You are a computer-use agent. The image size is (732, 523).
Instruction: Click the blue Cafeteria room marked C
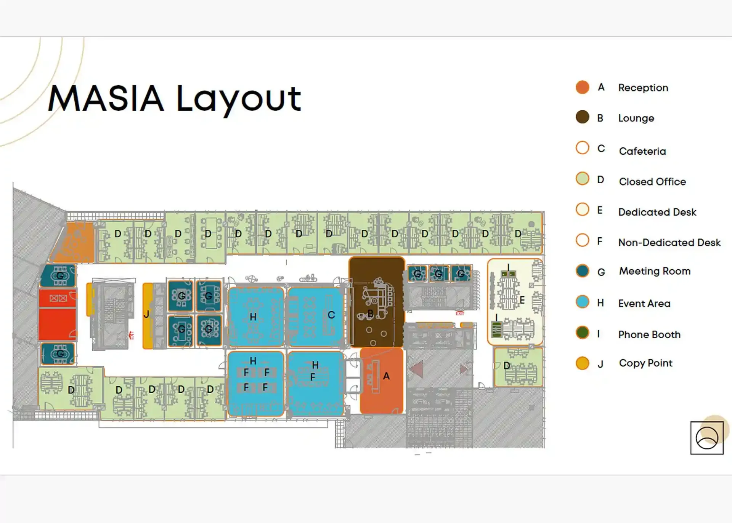click(x=316, y=317)
